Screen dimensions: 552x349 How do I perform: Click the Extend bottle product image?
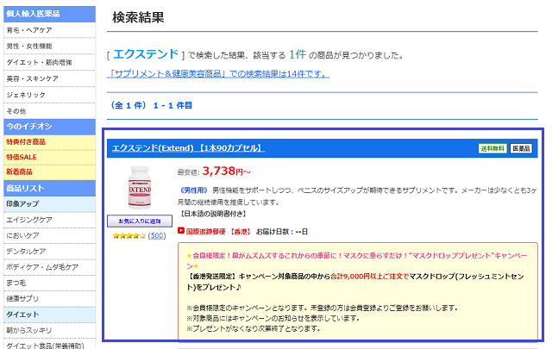click(x=140, y=188)
